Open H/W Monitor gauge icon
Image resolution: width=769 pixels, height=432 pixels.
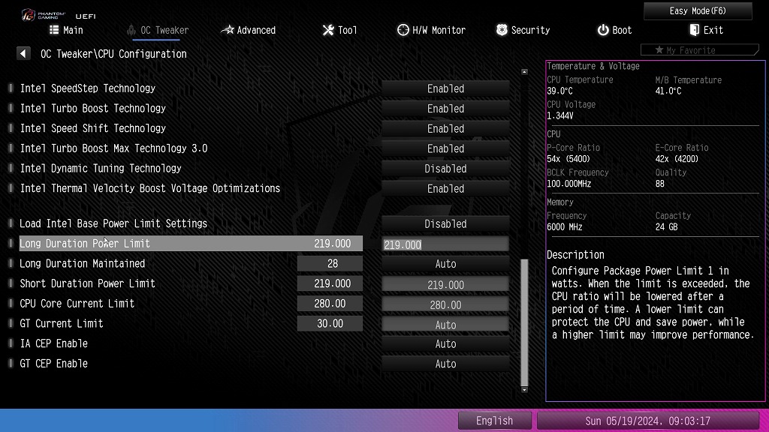tap(403, 30)
